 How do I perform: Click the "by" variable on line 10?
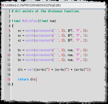pos(19,55)
